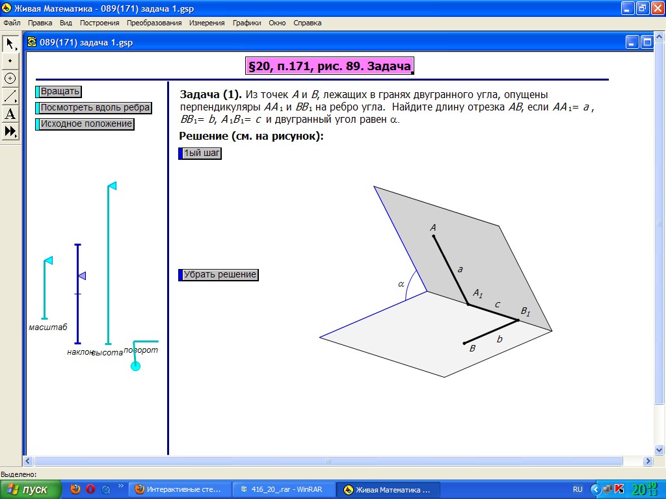Select the Point tool
This screenshot has height=499, width=666.
click(10, 60)
